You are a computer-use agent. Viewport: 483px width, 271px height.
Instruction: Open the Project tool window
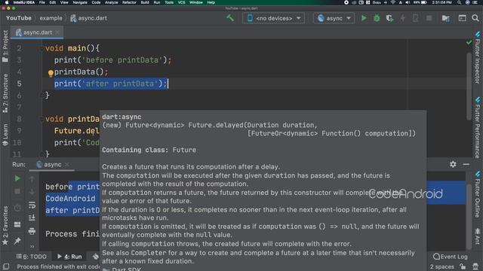click(x=5, y=47)
